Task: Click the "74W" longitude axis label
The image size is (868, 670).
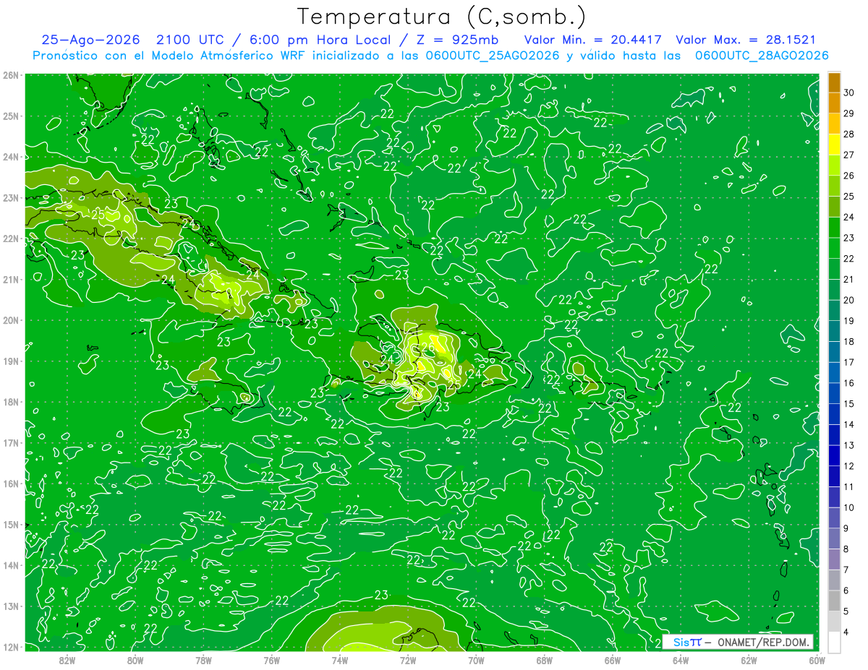Action: point(340,660)
